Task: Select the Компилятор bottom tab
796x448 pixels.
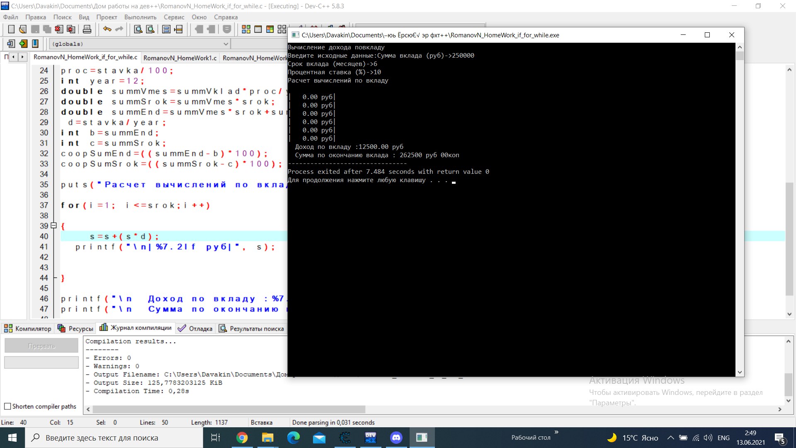Action: pyautogui.click(x=28, y=329)
